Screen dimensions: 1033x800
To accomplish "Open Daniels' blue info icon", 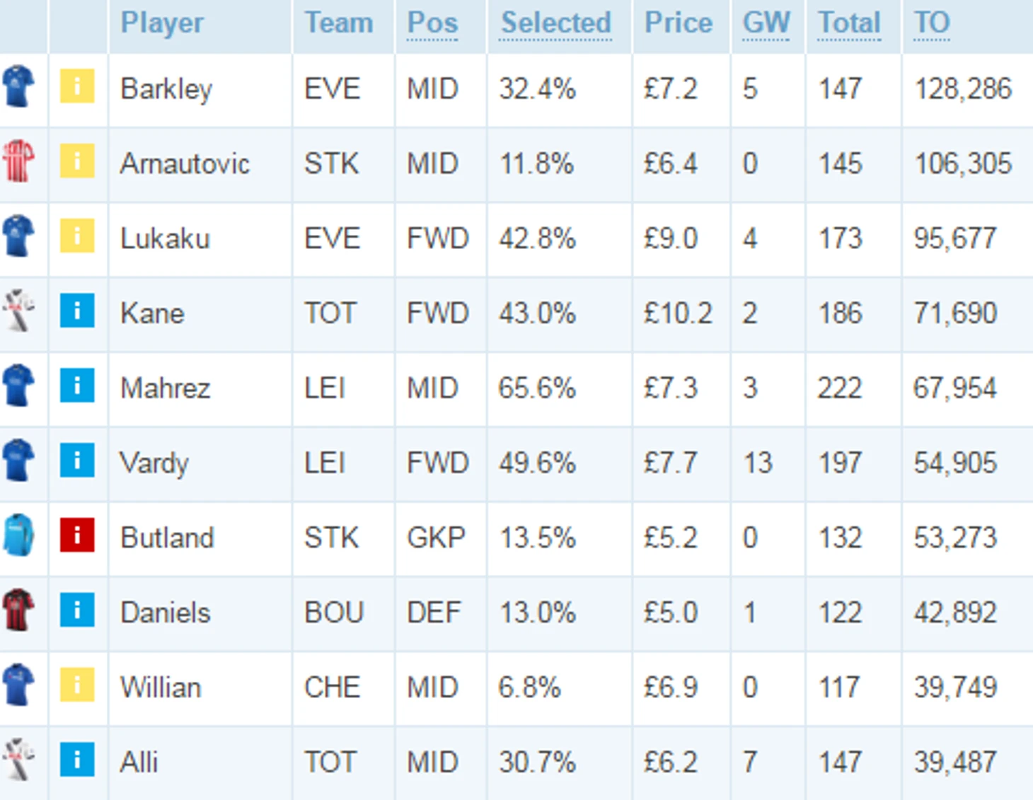I will click(77, 610).
